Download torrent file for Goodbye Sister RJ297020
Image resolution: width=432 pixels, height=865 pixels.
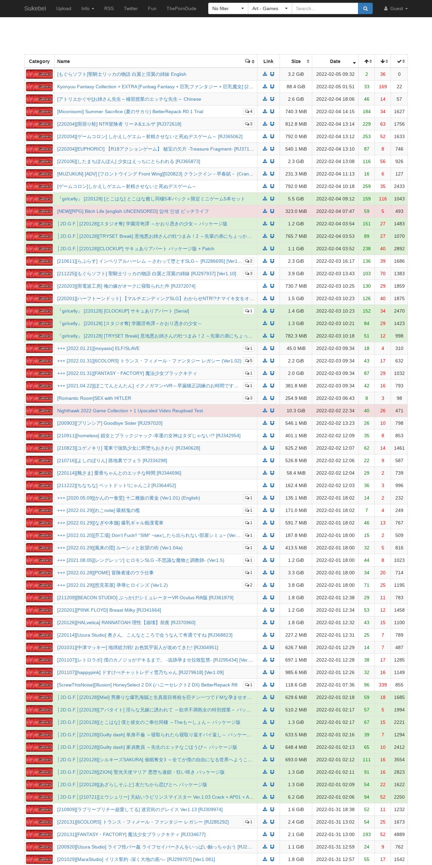click(265, 423)
